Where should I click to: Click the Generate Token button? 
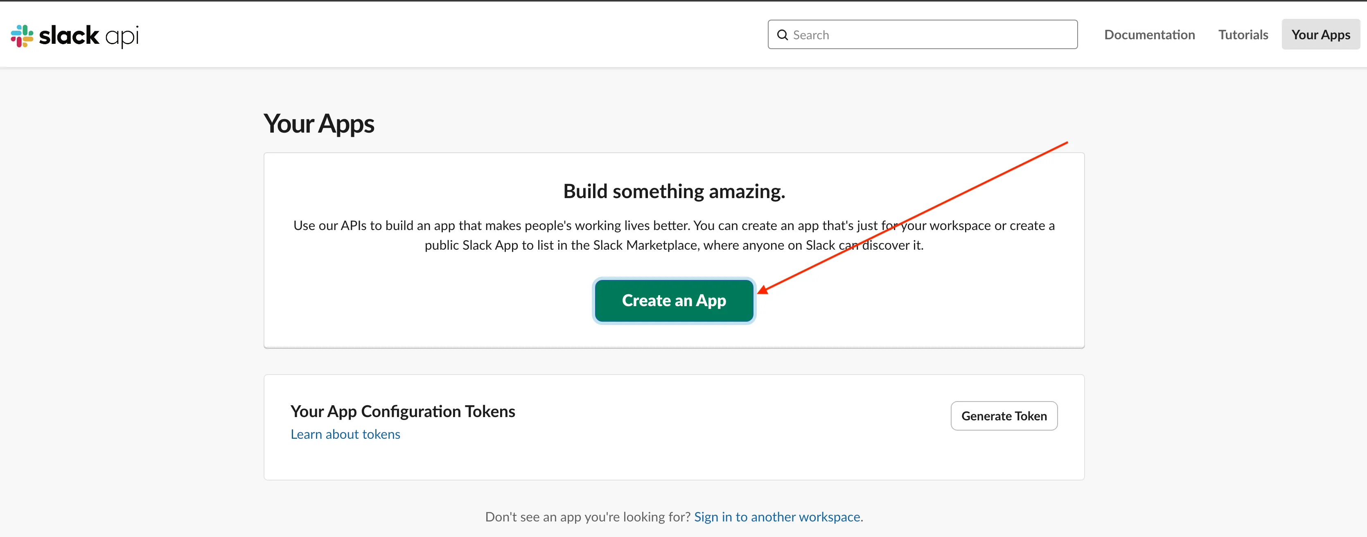point(1004,415)
